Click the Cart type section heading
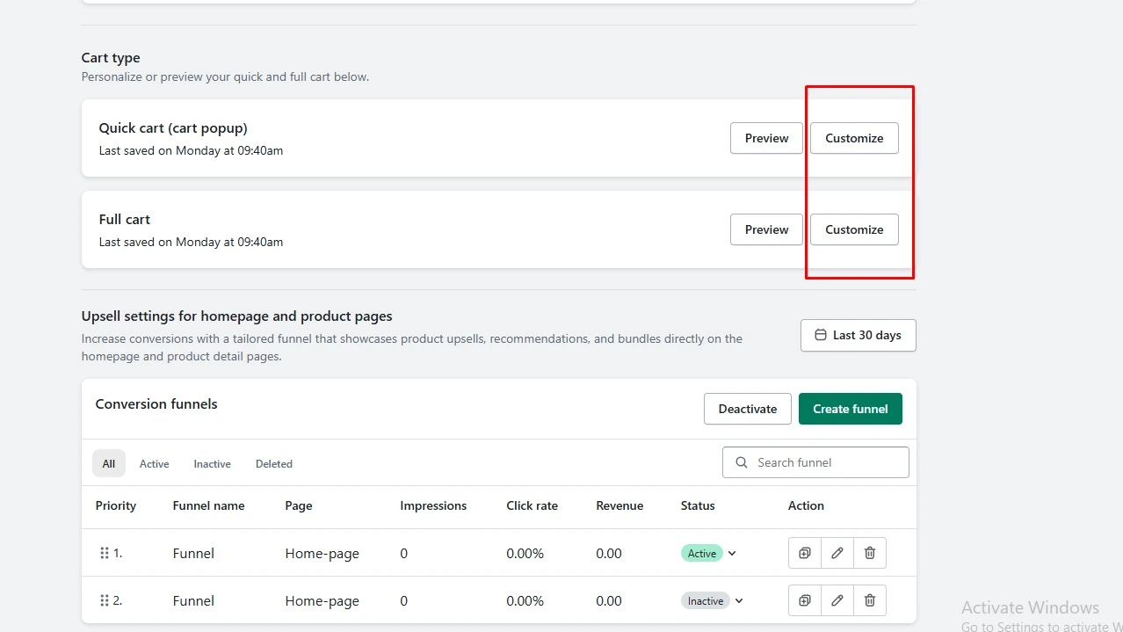Image resolution: width=1123 pixels, height=632 pixels. coord(111,58)
